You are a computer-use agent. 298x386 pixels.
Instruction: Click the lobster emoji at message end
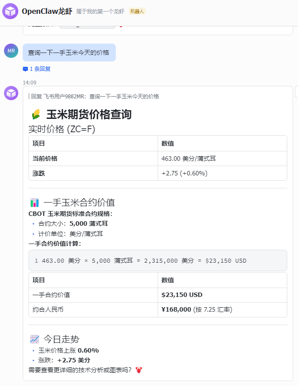pyautogui.click(x=139, y=370)
